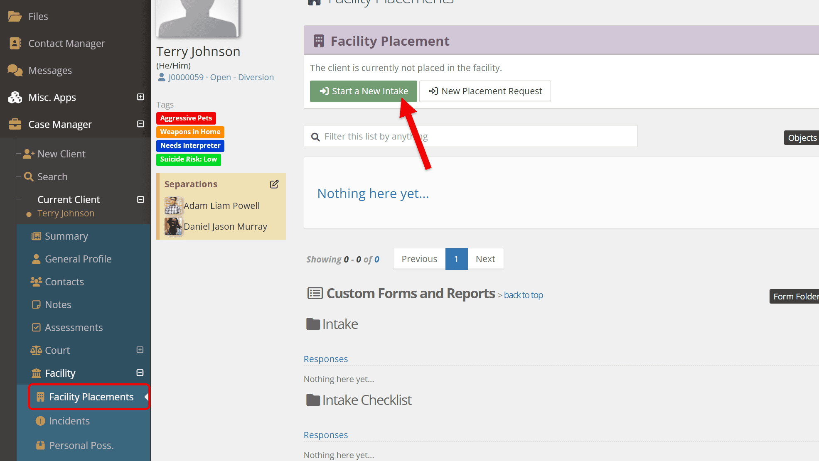Image resolution: width=819 pixels, height=461 pixels.
Task: Open Adam Liam Powell's photo thumbnail
Action: coord(173,206)
